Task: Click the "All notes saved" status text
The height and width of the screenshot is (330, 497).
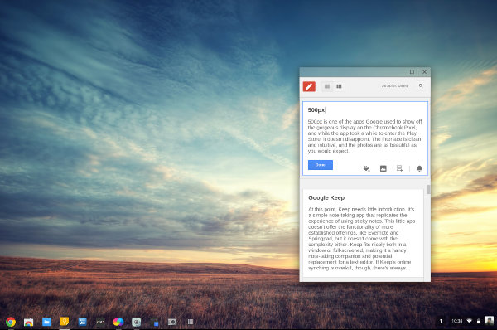Action: point(394,86)
